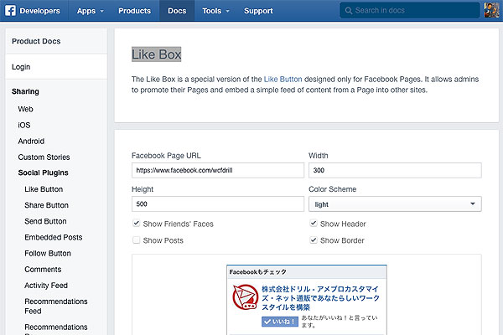This screenshot has height=335, width=503.
Task: Click the Facebook logo icon
Action: (x=10, y=11)
